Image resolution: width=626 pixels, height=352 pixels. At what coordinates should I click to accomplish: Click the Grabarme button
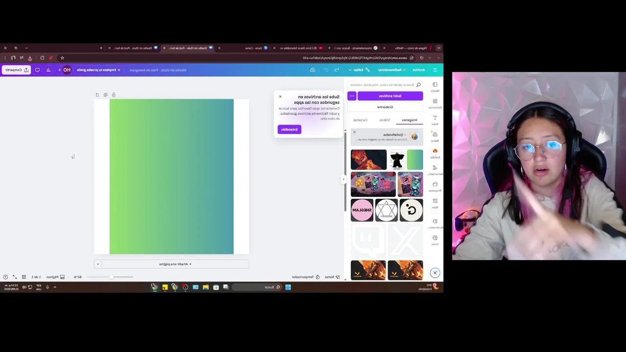[385, 107]
